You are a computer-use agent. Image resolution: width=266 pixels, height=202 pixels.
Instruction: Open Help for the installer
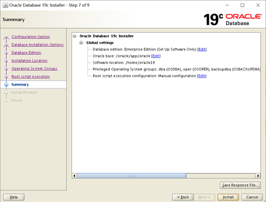14,197
